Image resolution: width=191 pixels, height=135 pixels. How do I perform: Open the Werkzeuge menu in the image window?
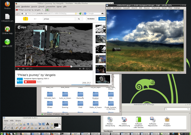click(156, 8)
